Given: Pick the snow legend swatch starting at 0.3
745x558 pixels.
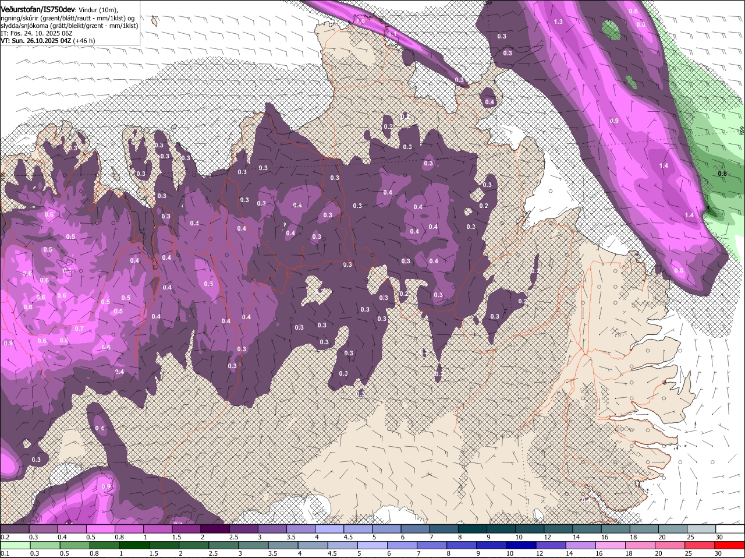Looking at the screenshot, I should (44, 529).
